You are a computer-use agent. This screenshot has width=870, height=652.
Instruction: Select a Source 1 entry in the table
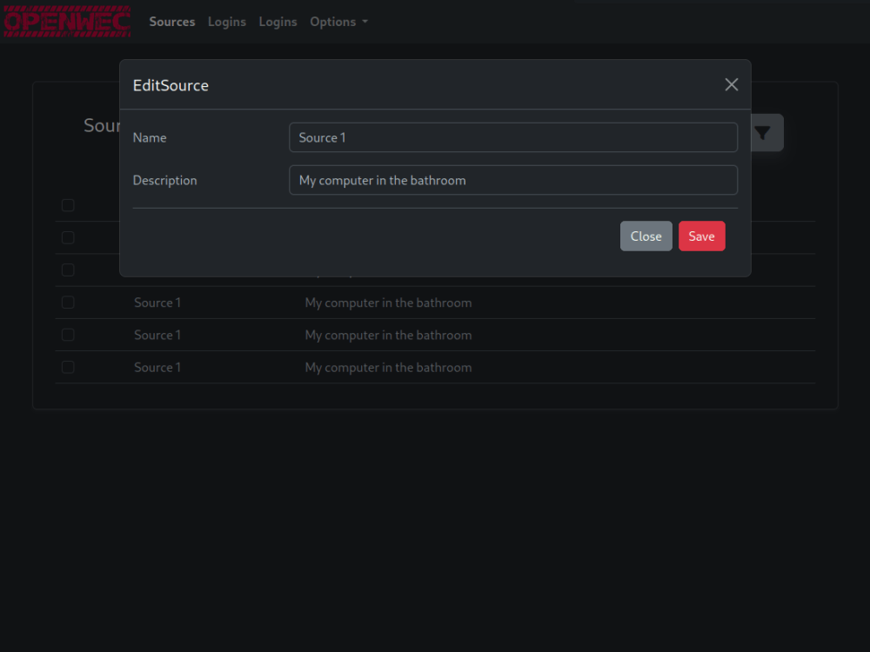(x=157, y=303)
